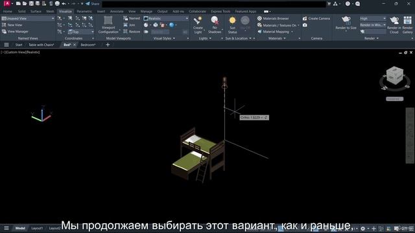Image resolution: width=415 pixels, height=233 pixels.
Task: Open the Mesh ribbon tab
Action: [x=50, y=12]
